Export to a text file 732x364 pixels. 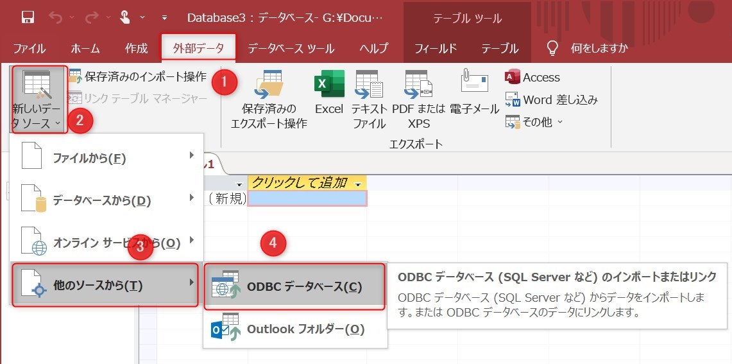[x=369, y=100]
